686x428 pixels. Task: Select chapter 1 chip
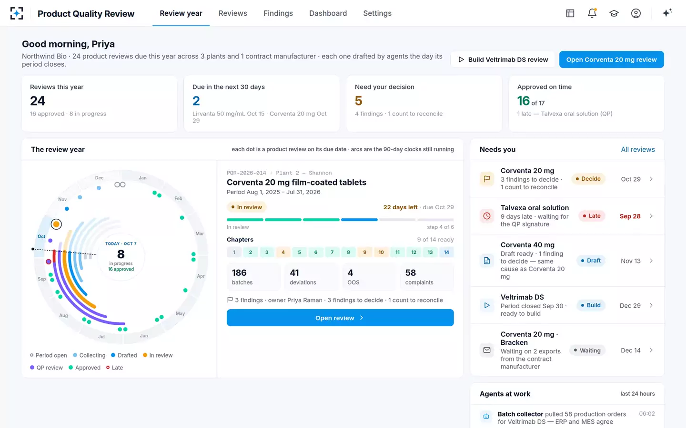(234, 253)
